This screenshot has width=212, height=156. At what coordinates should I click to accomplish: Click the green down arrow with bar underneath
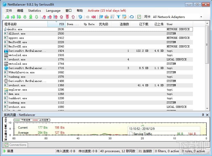[x=31, y=17]
